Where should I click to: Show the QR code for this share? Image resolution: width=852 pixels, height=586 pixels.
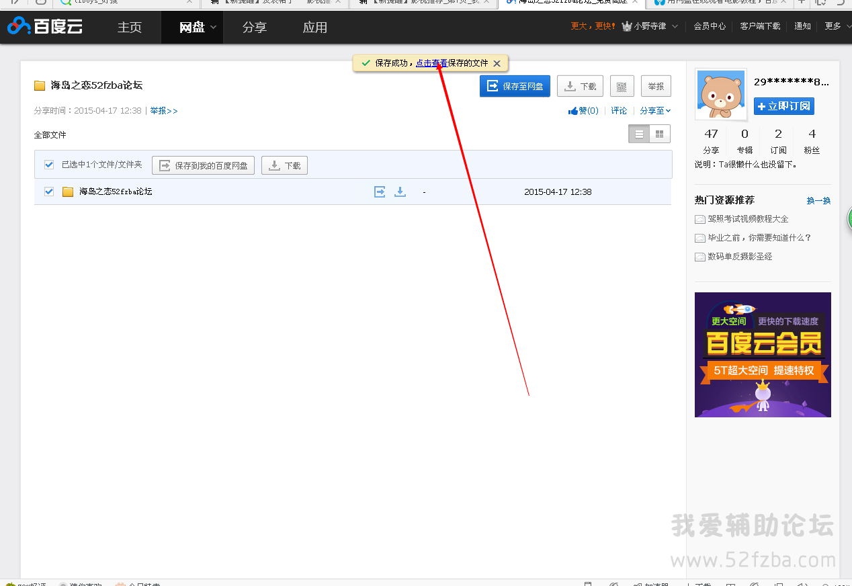tap(622, 86)
